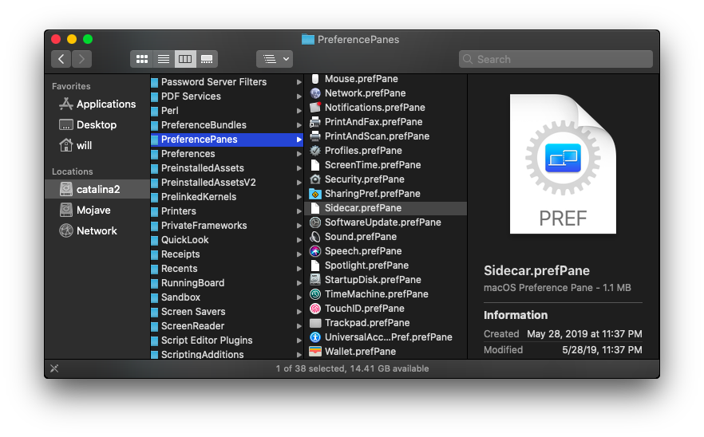Select the PrintAndScan.prefPane printer icon
This screenshot has width=704, height=437.
pyautogui.click(x=315, y=136)
